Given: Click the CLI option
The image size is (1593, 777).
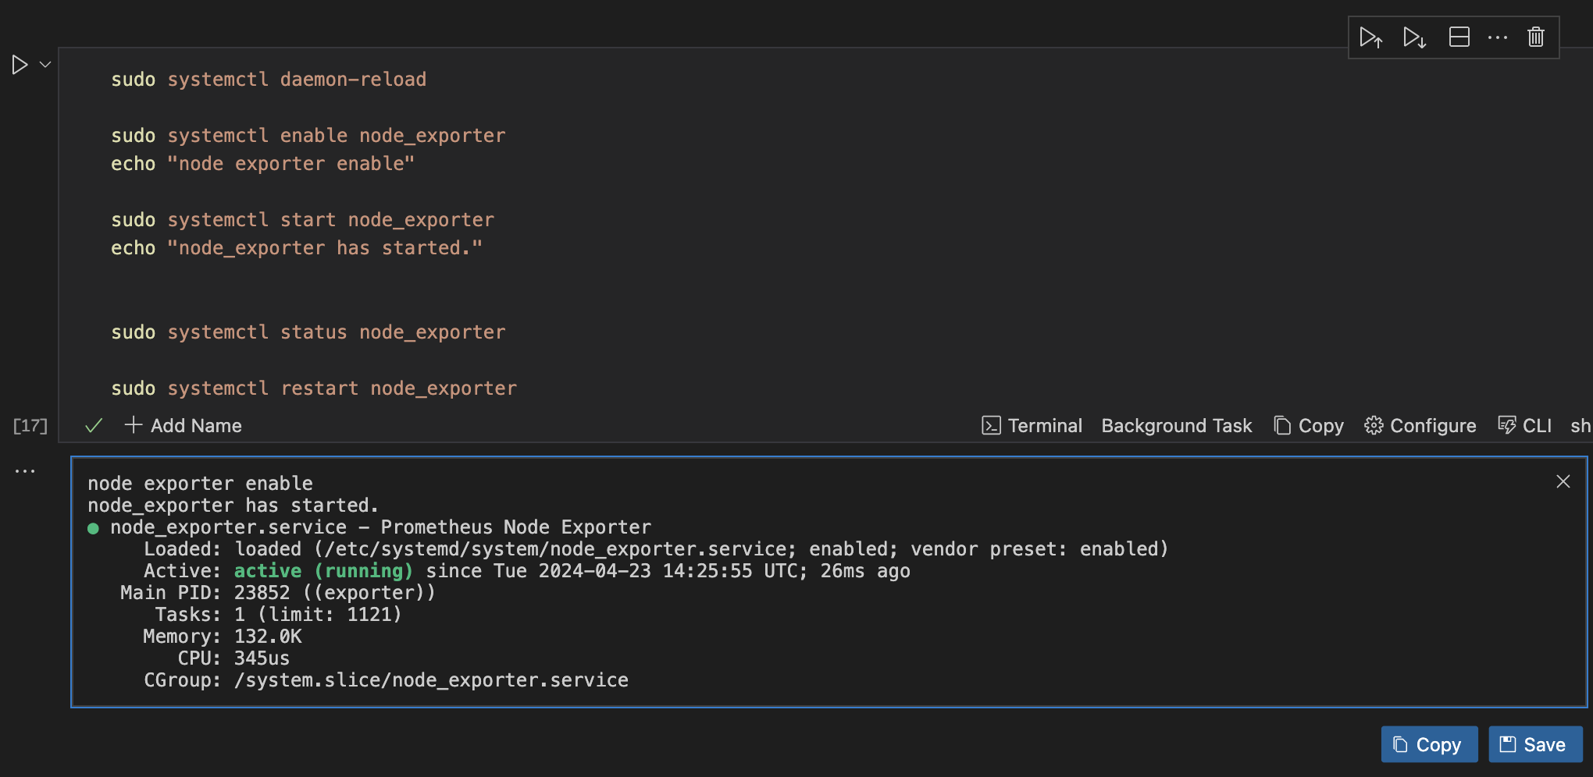Looking at the screenshot, I should click(1525, 426).
